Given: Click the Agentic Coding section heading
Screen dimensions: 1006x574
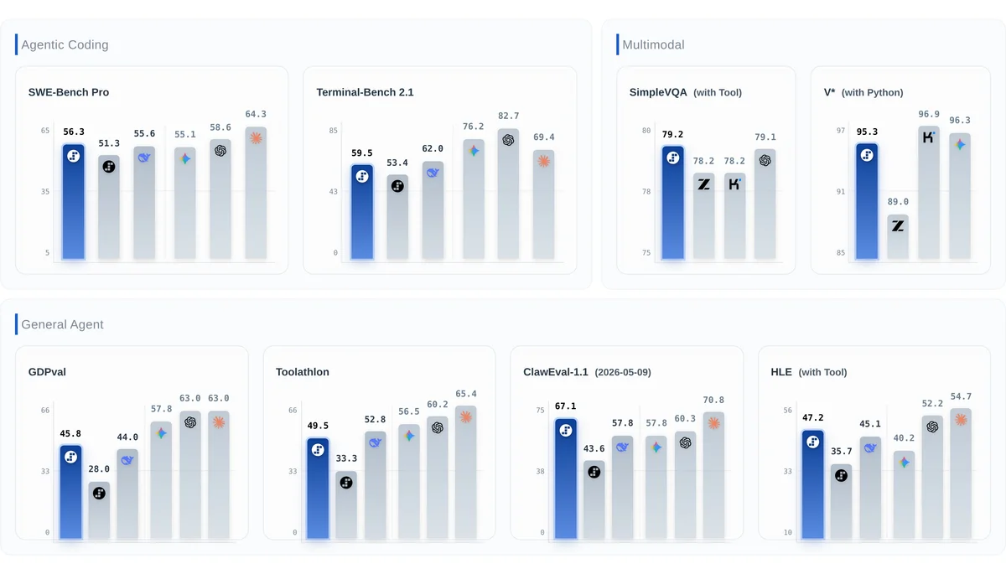Looking at the screenshot, I should [x=65, y=44].
